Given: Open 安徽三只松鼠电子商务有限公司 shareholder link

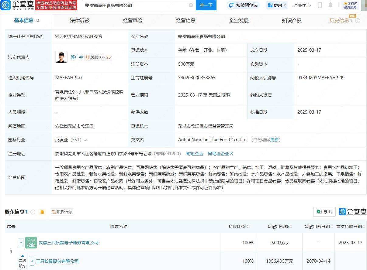Looking at the screenshot, I should point(68,243).
